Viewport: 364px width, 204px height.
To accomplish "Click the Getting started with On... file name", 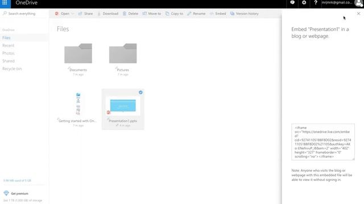I will pyautogui.click(x=77, y=121).
